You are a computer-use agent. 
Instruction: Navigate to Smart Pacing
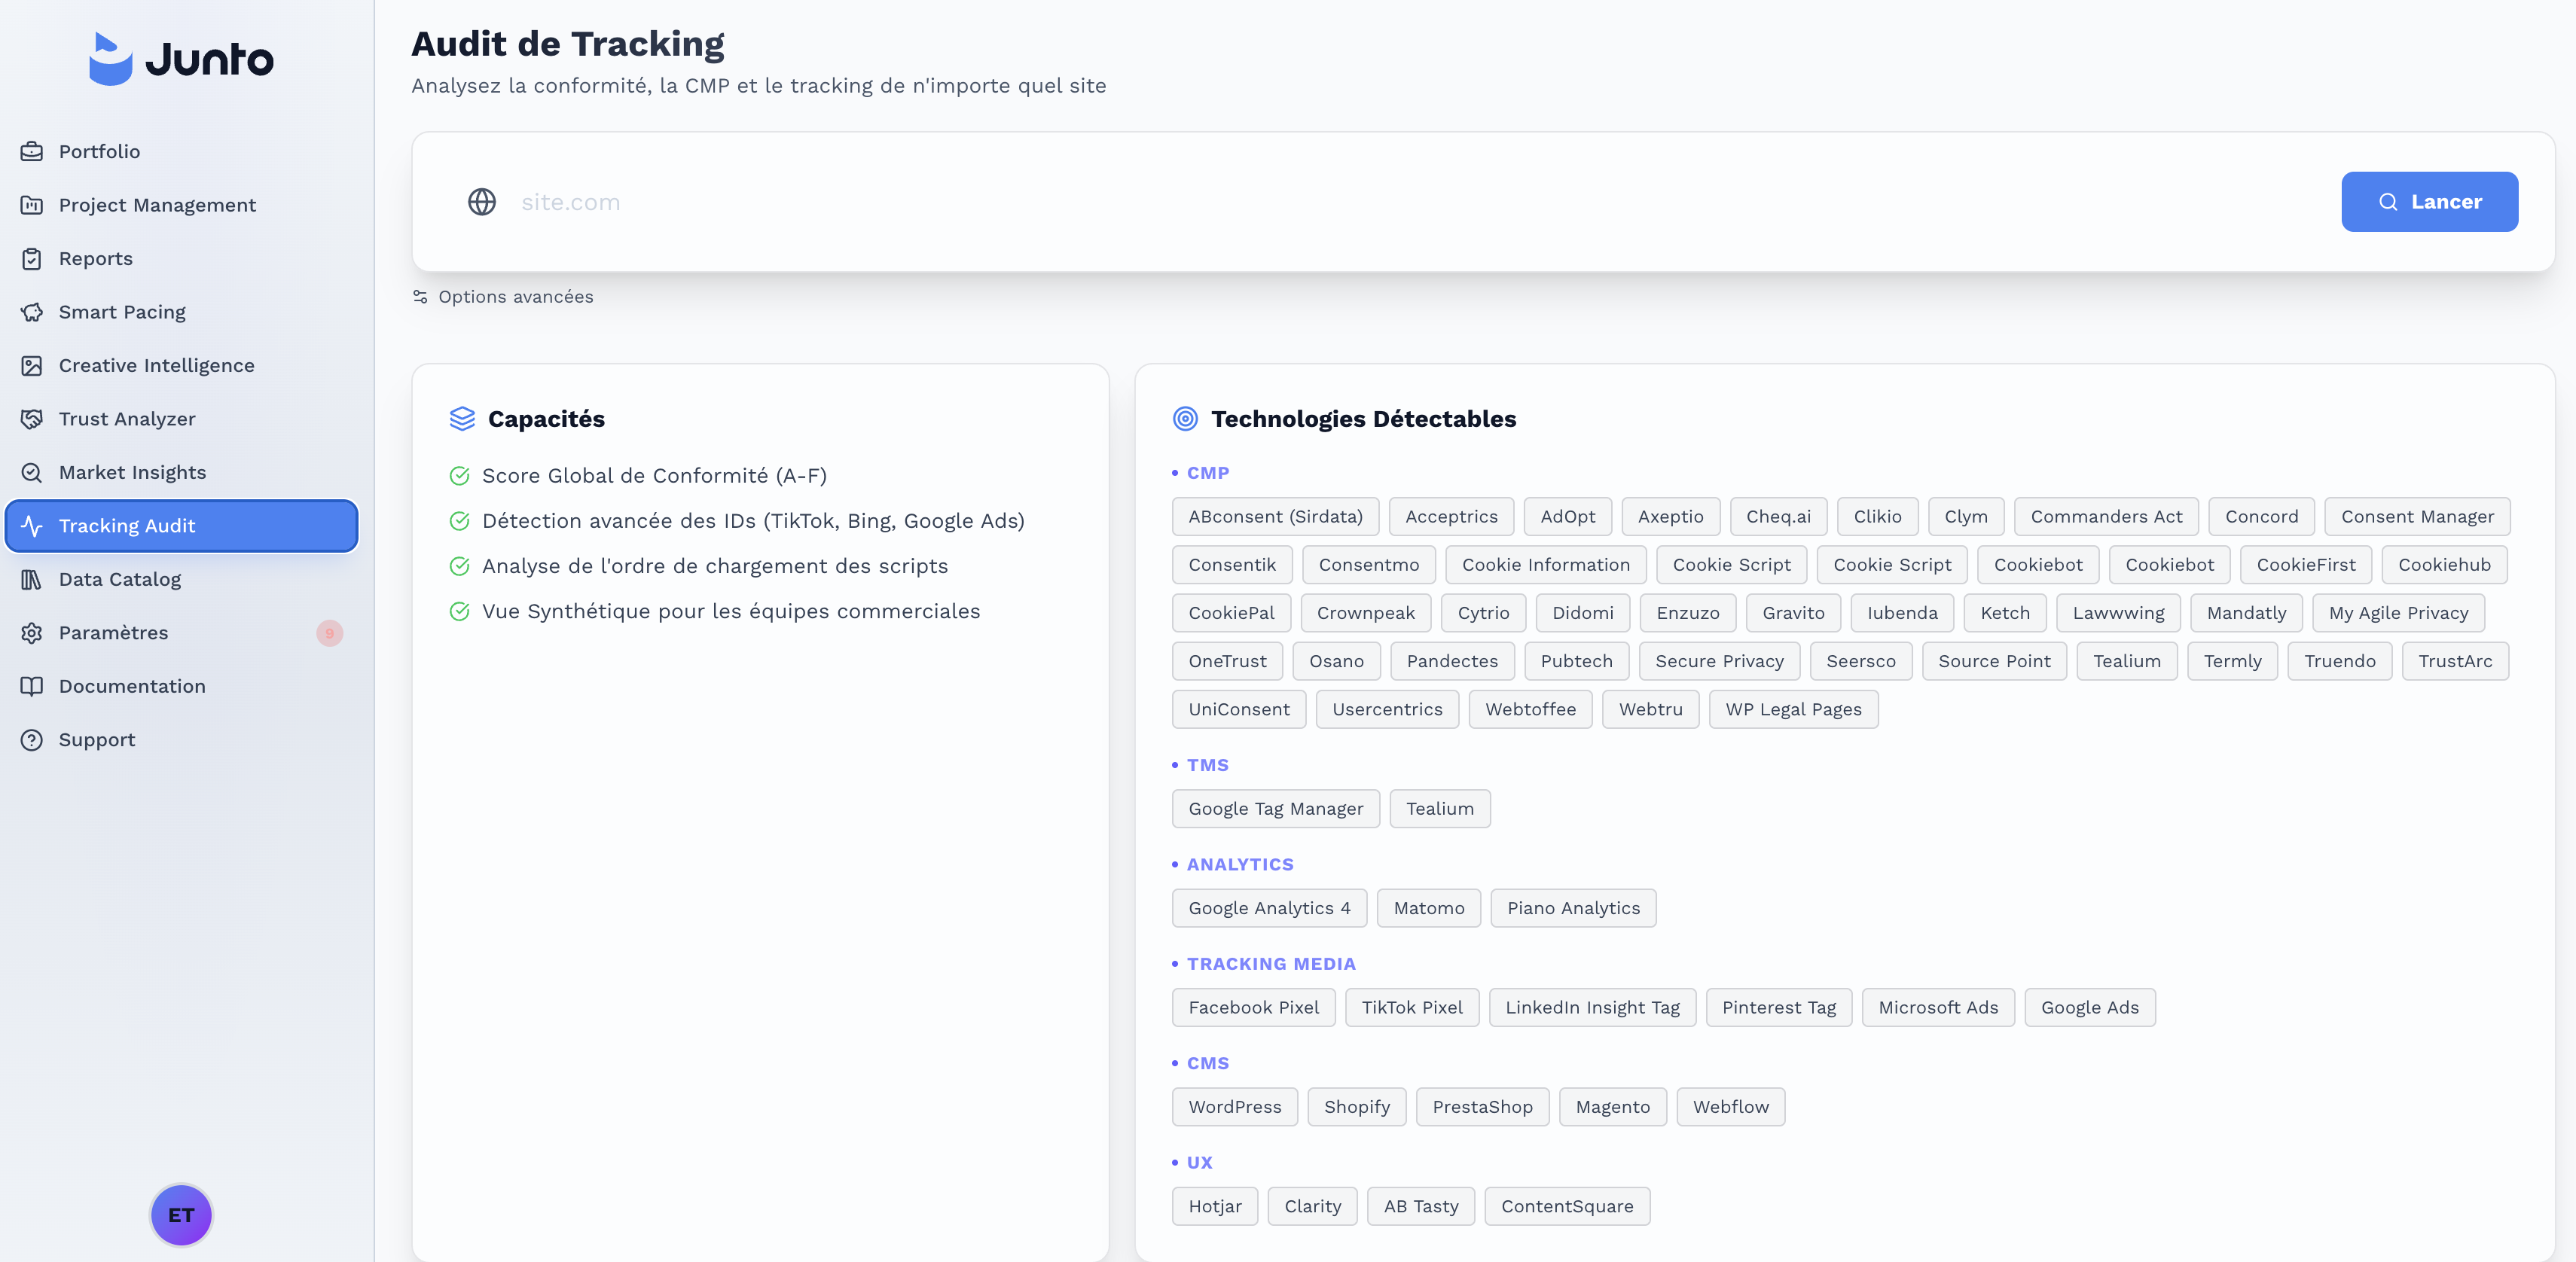181,312
